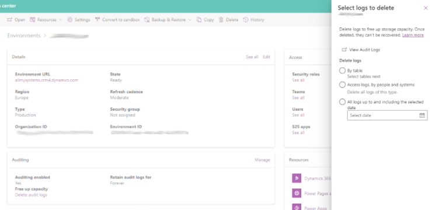Image resolution: width=432 pixels, height=210 pixels.
Task: Click the Region value Europe
Action: [22, 97]
